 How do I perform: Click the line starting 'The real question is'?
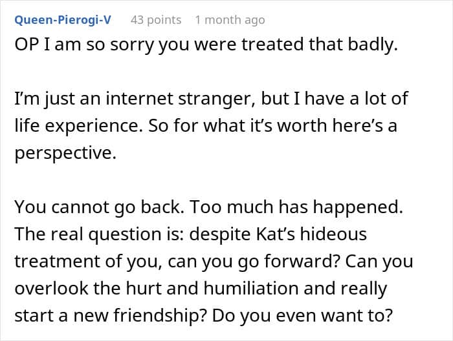pos(190,234)
